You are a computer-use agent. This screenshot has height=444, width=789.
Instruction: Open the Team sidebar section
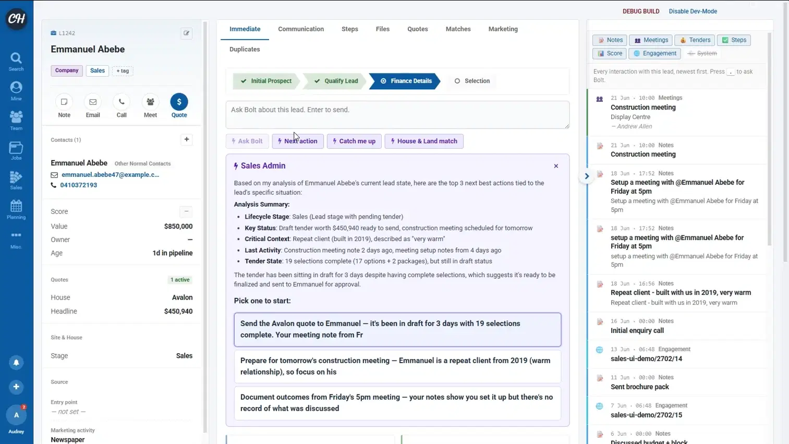[x=16, y=121]
